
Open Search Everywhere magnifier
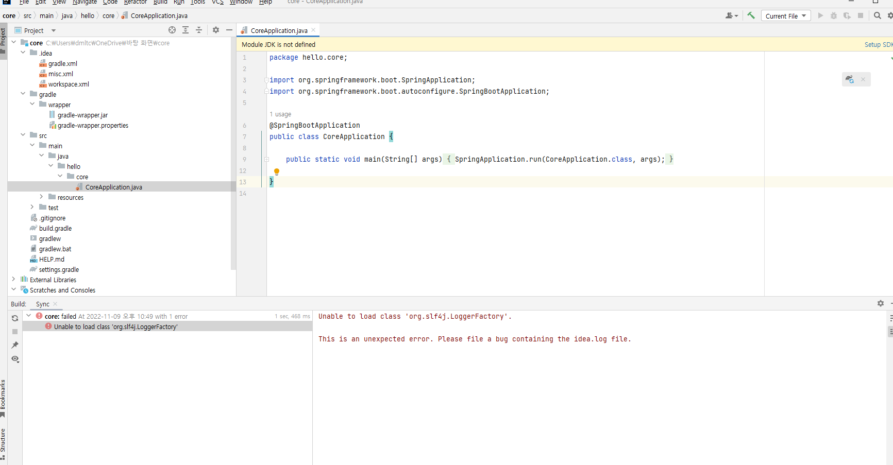tap(878, 16)
